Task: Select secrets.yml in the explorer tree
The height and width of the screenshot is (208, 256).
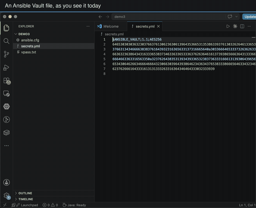Action: 54,46
